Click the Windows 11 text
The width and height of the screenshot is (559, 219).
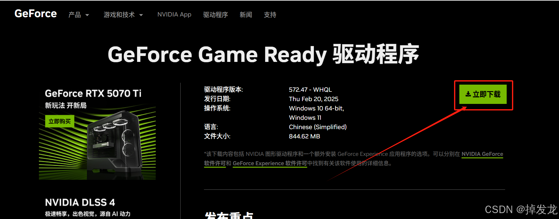coord(305,118)
